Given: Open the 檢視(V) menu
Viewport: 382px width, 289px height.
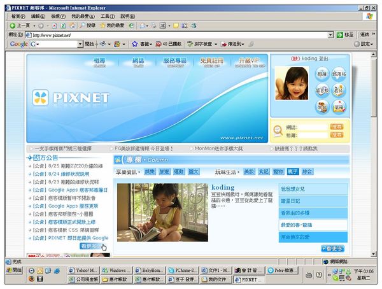Looking at the screenshot, I should point(58,17).
